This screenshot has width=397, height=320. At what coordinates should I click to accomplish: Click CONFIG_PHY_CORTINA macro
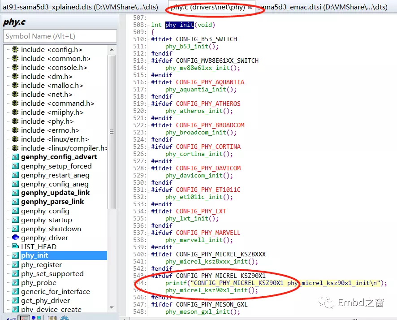click(208, 147)
